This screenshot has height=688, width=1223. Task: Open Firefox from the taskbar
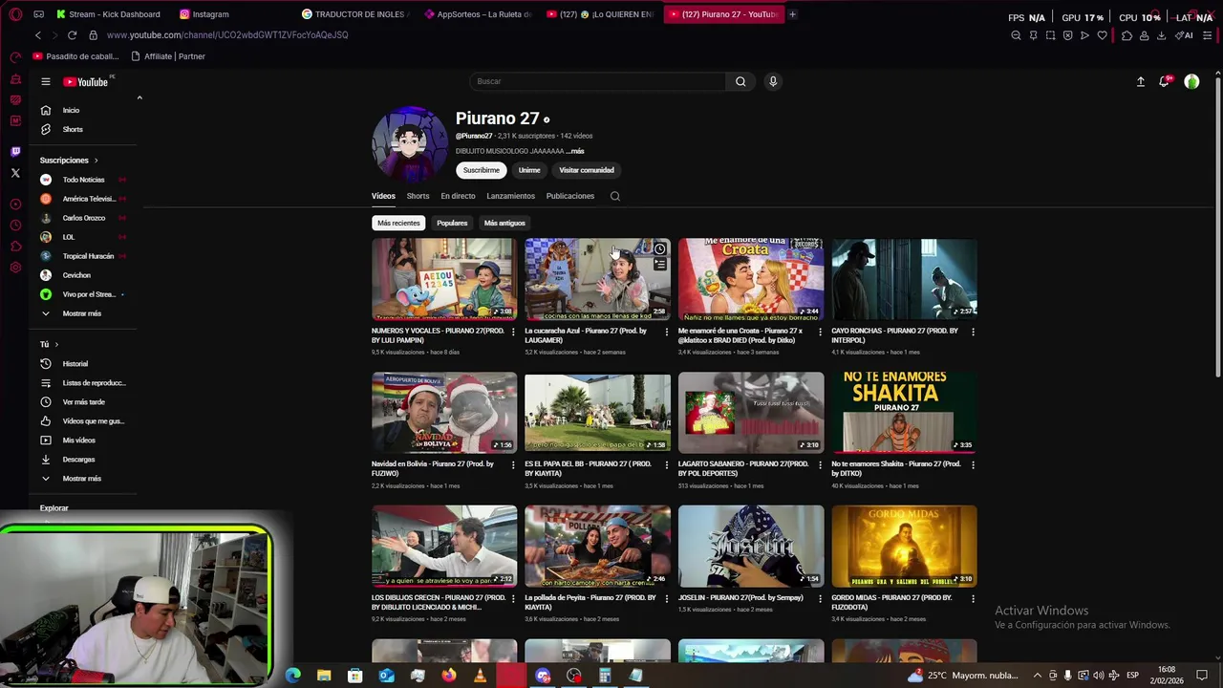tap(449, 676)
